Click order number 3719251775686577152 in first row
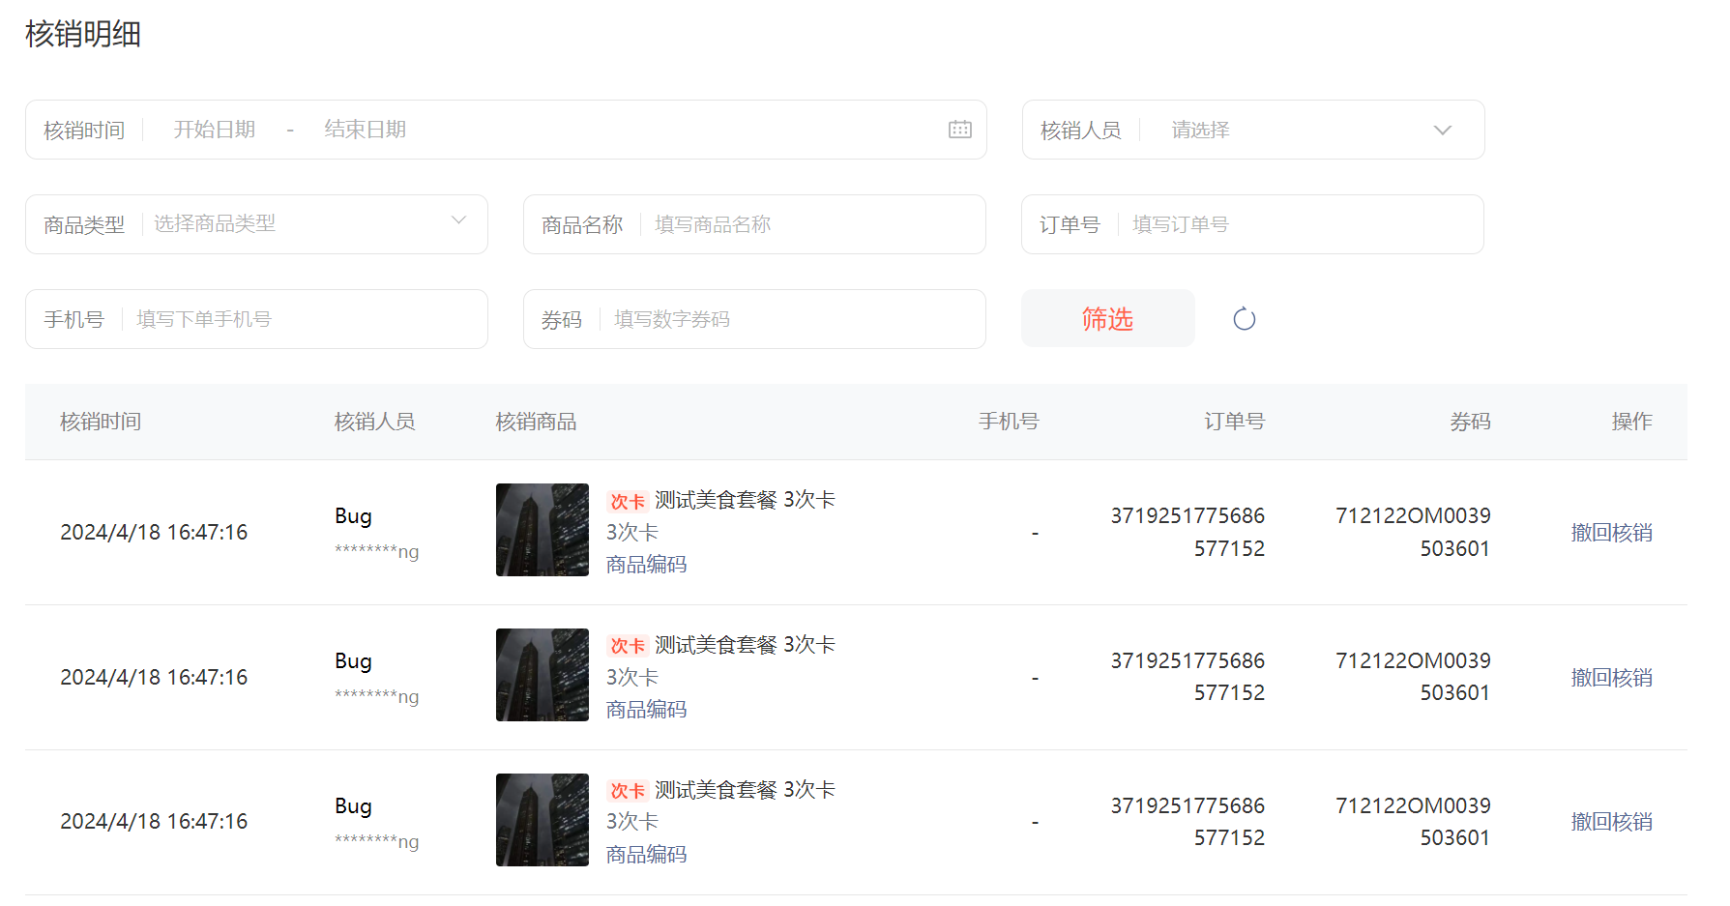The image size is (1730, 906). pos(1188,533)
